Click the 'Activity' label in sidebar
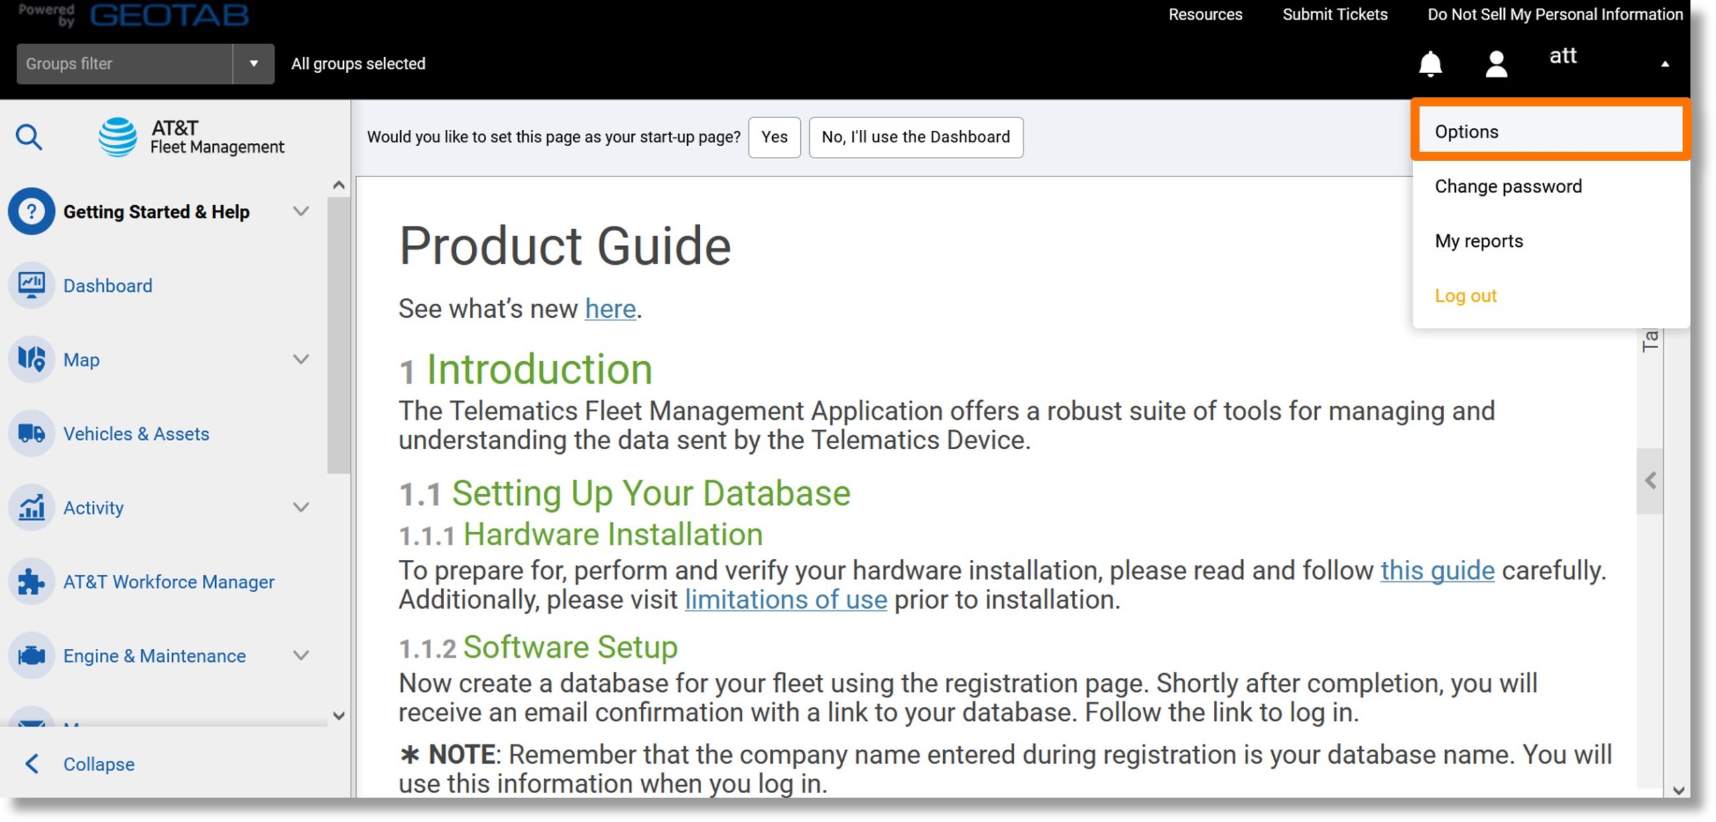 93,508
